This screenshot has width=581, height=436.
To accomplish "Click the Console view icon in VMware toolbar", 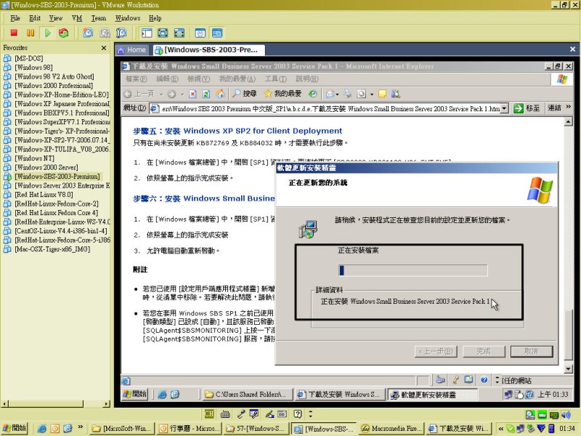I will coord(217,33).
